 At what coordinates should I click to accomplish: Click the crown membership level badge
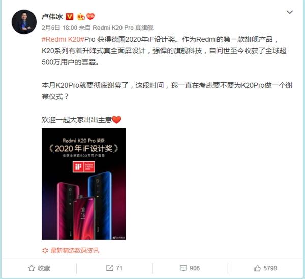[81, 17]
